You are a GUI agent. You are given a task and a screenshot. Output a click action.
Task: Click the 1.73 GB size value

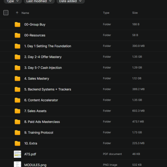click(137, 132)
